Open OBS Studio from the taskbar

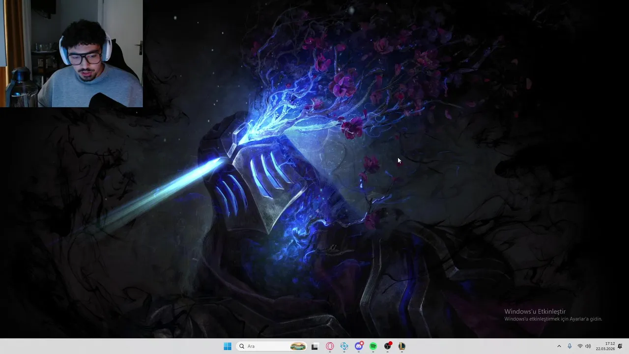click(x=388, y=346)
